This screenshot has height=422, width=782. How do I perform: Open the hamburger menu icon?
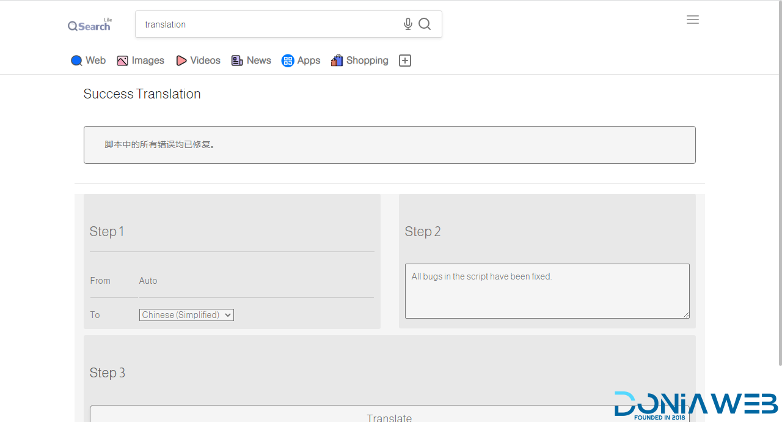(692, 20)
